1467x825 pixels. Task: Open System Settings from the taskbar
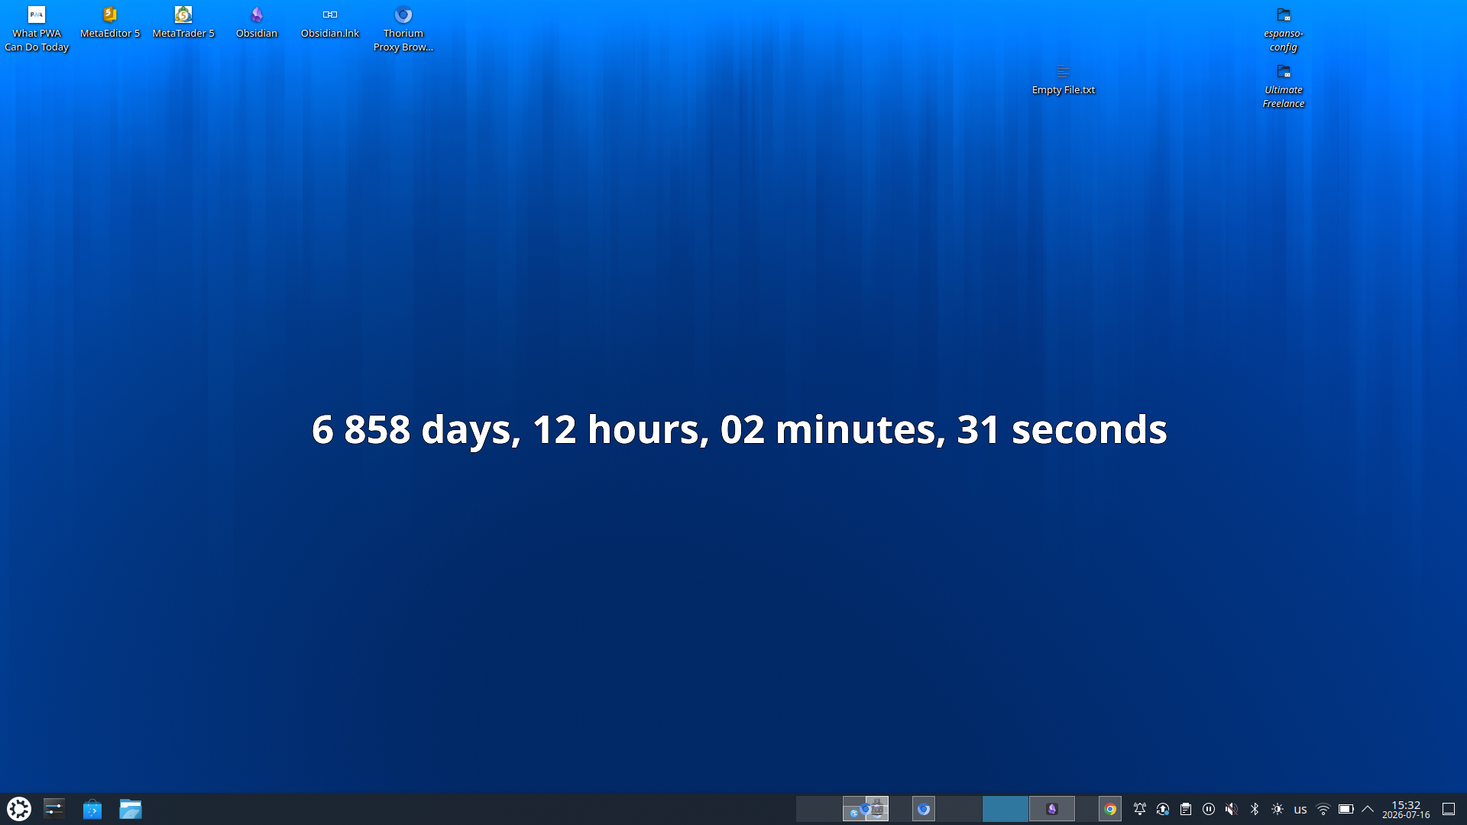[x=54, y=809]
